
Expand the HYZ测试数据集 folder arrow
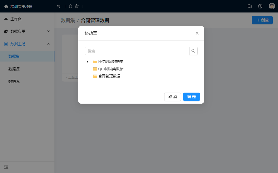click(88, 62)
